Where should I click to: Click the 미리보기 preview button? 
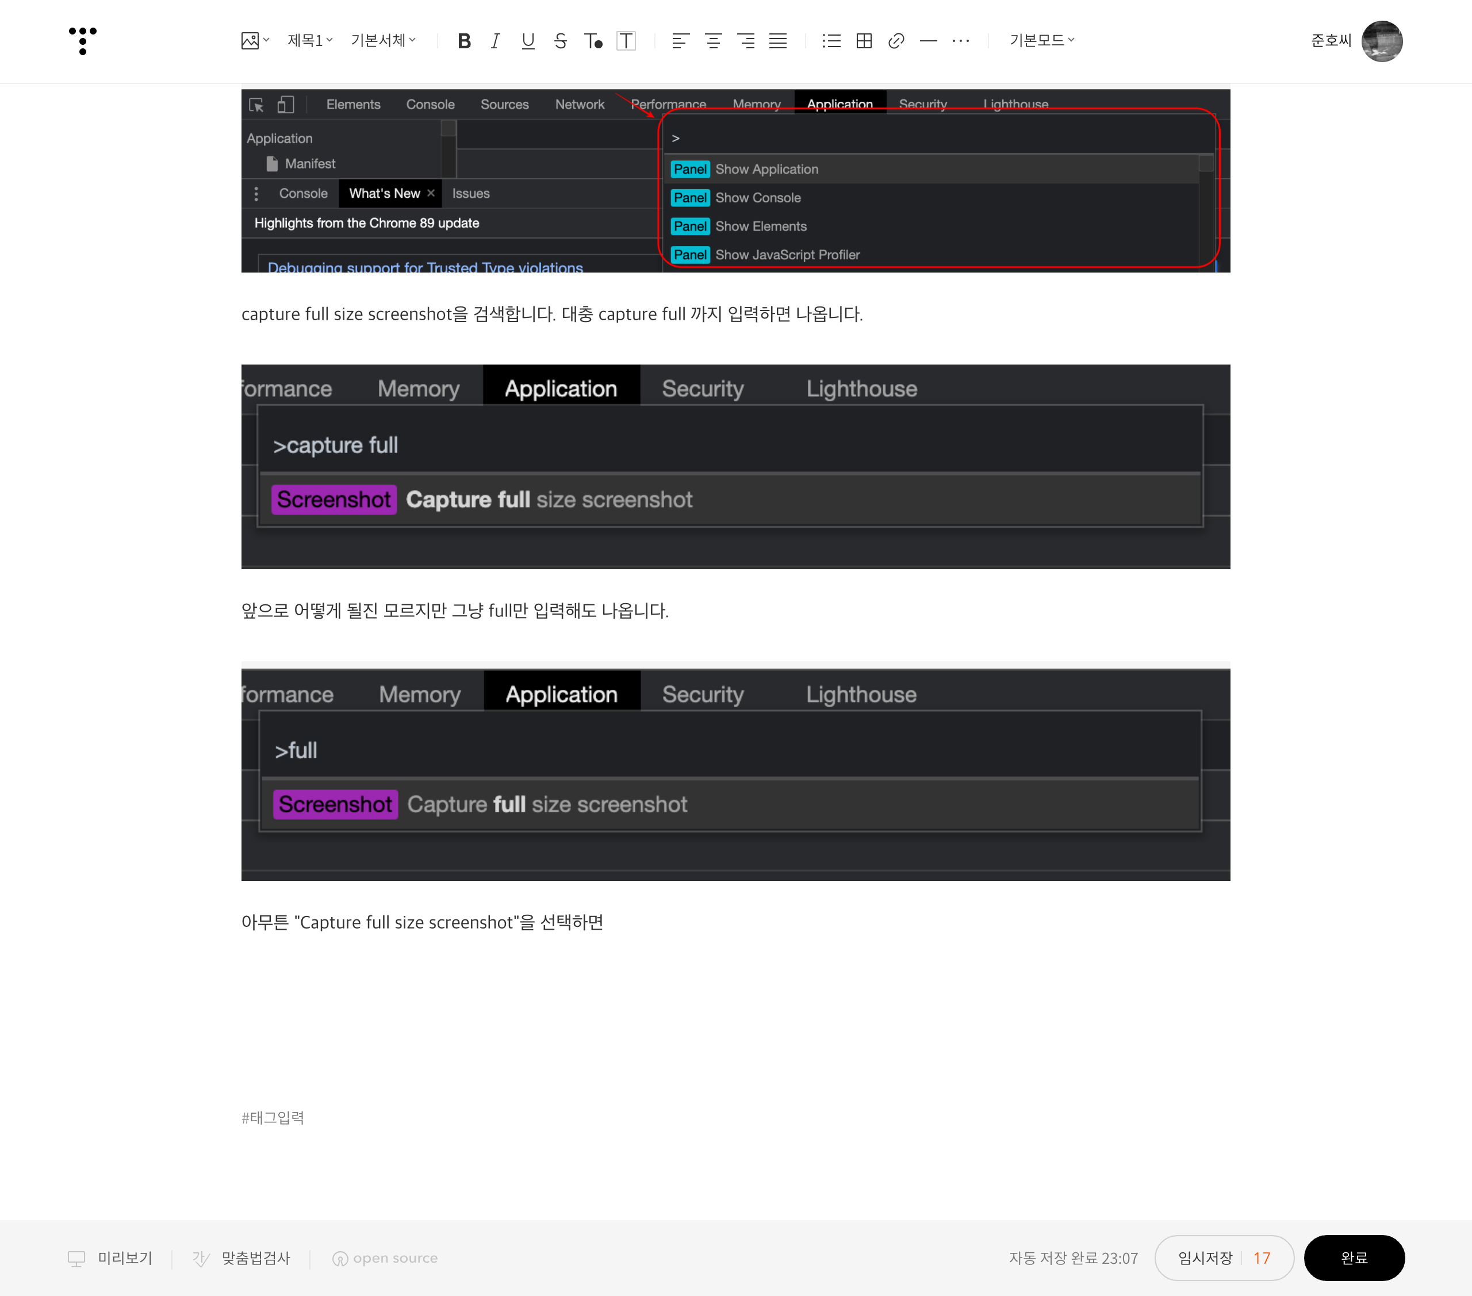click(110, 1258)
